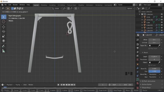Hide the Cube object in outliner

pyautogui.click(x=162, y=22)
